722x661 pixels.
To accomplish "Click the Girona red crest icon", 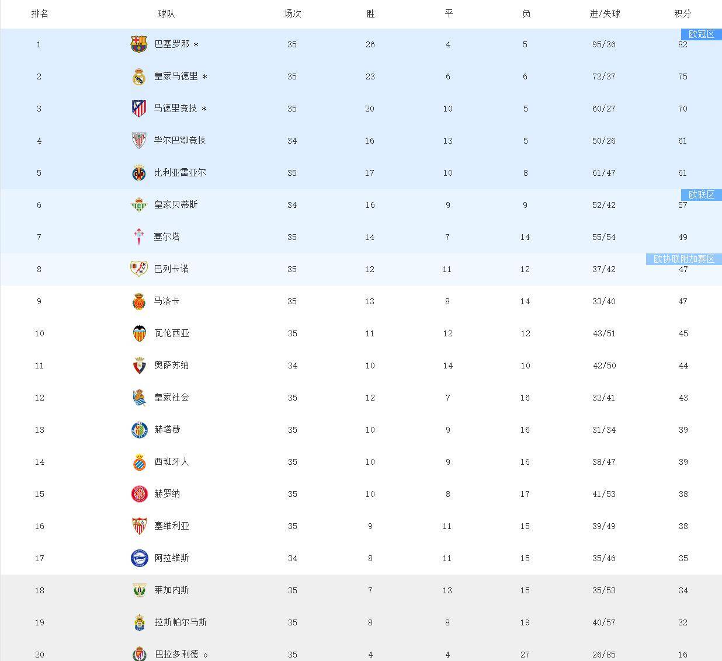I will coord(138,494).
